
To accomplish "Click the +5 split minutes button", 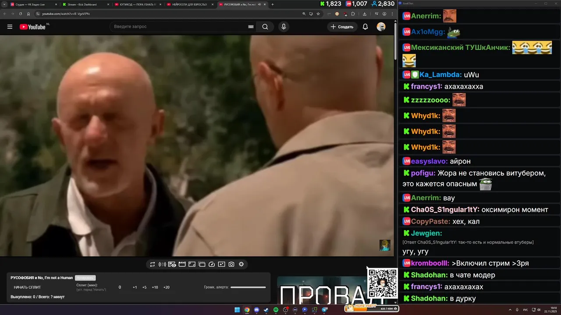I will 144,287.
